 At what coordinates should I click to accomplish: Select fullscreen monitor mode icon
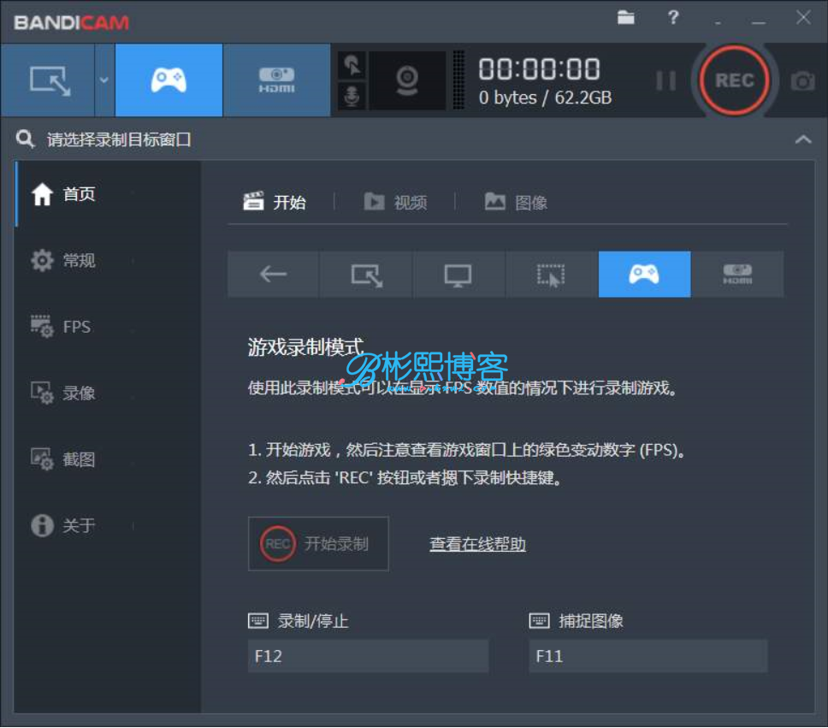point(458,275)
